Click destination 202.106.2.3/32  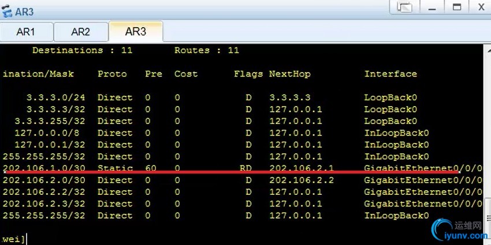(x=44, y=203)
